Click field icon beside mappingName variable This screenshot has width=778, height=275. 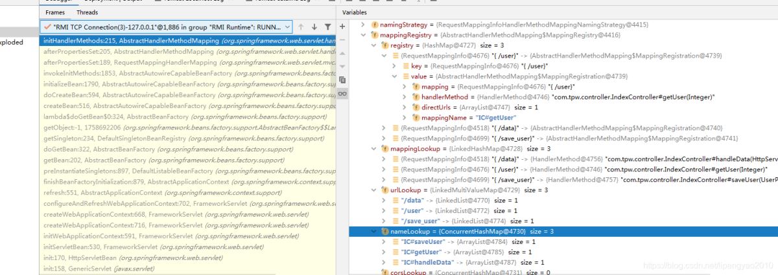415,118
